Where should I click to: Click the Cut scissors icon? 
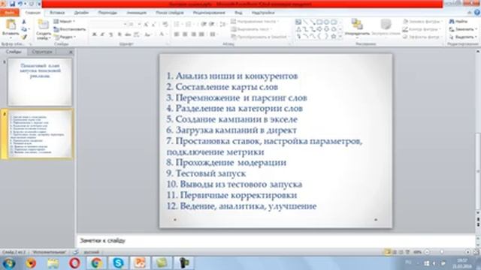point(24,22)
